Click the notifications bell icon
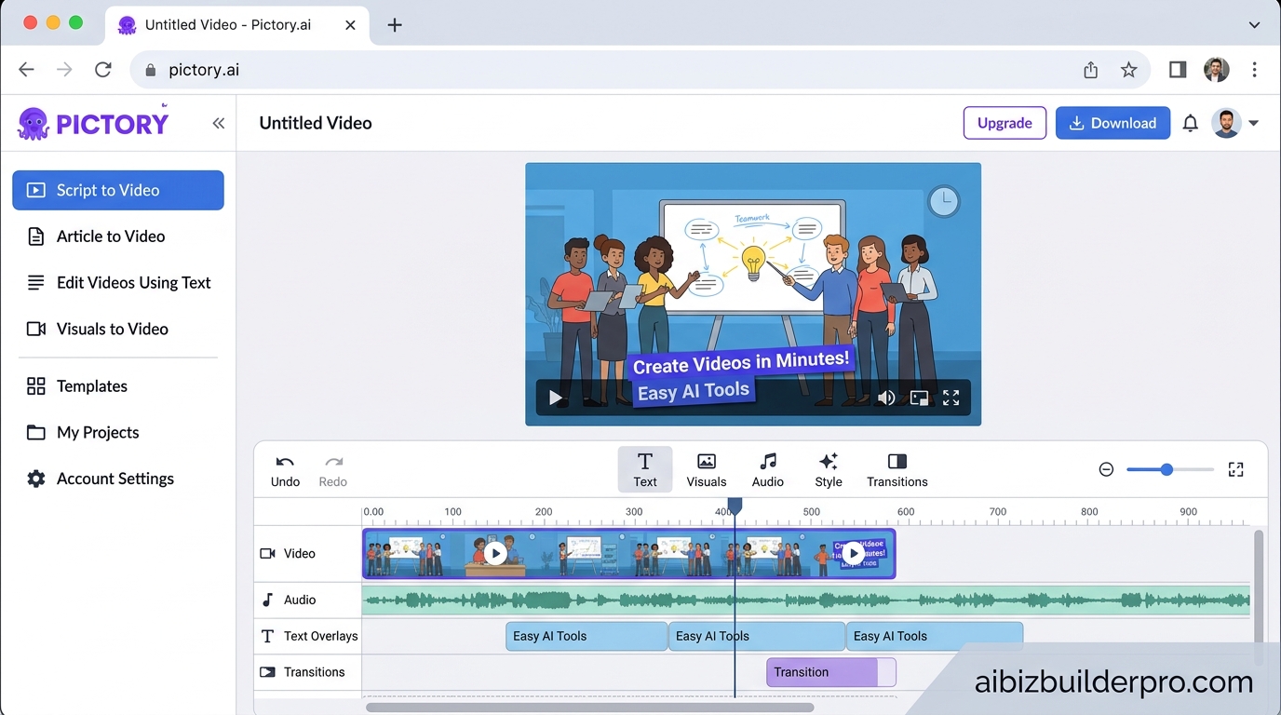This screenshot has width=1281, height=715. click(x=1190, y=123)
